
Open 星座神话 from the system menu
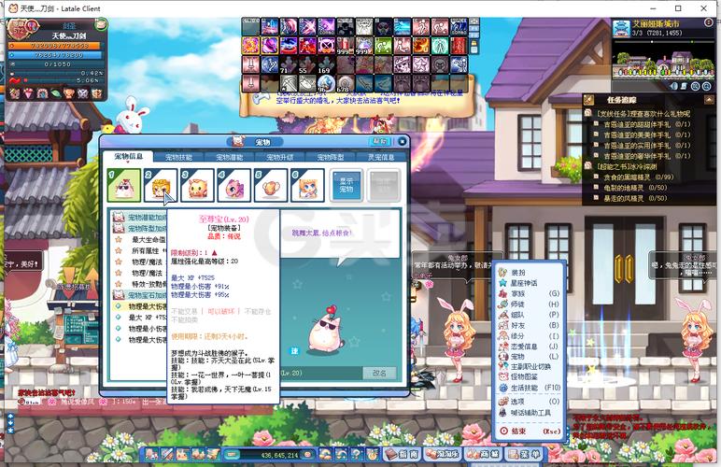[x=530, y=283]
